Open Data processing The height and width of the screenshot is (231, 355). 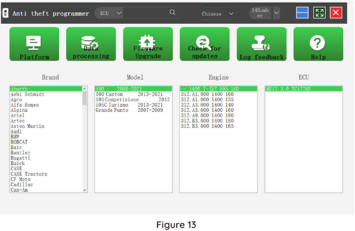click(91, 44)
